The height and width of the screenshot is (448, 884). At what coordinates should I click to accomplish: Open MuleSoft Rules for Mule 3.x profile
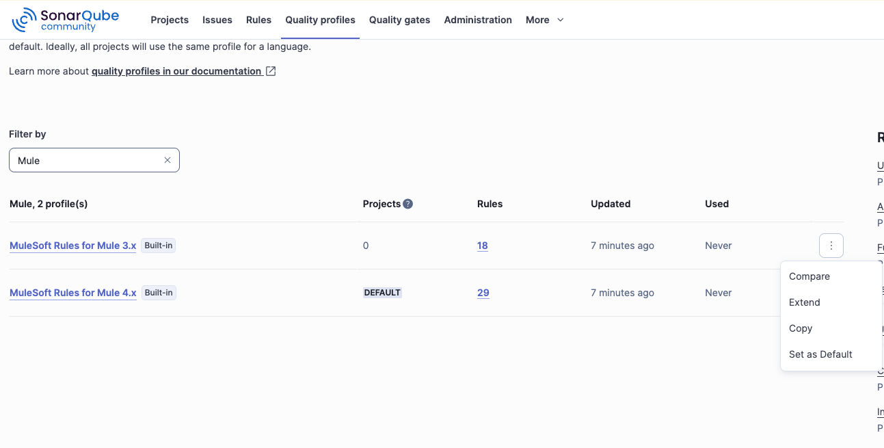[73, 246]
